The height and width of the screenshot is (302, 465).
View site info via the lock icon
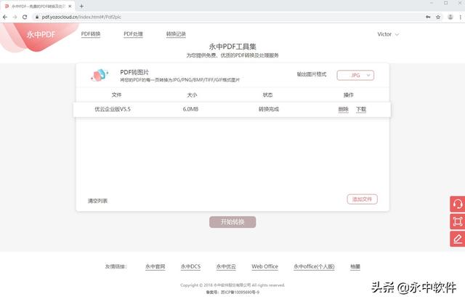point(37,17)
